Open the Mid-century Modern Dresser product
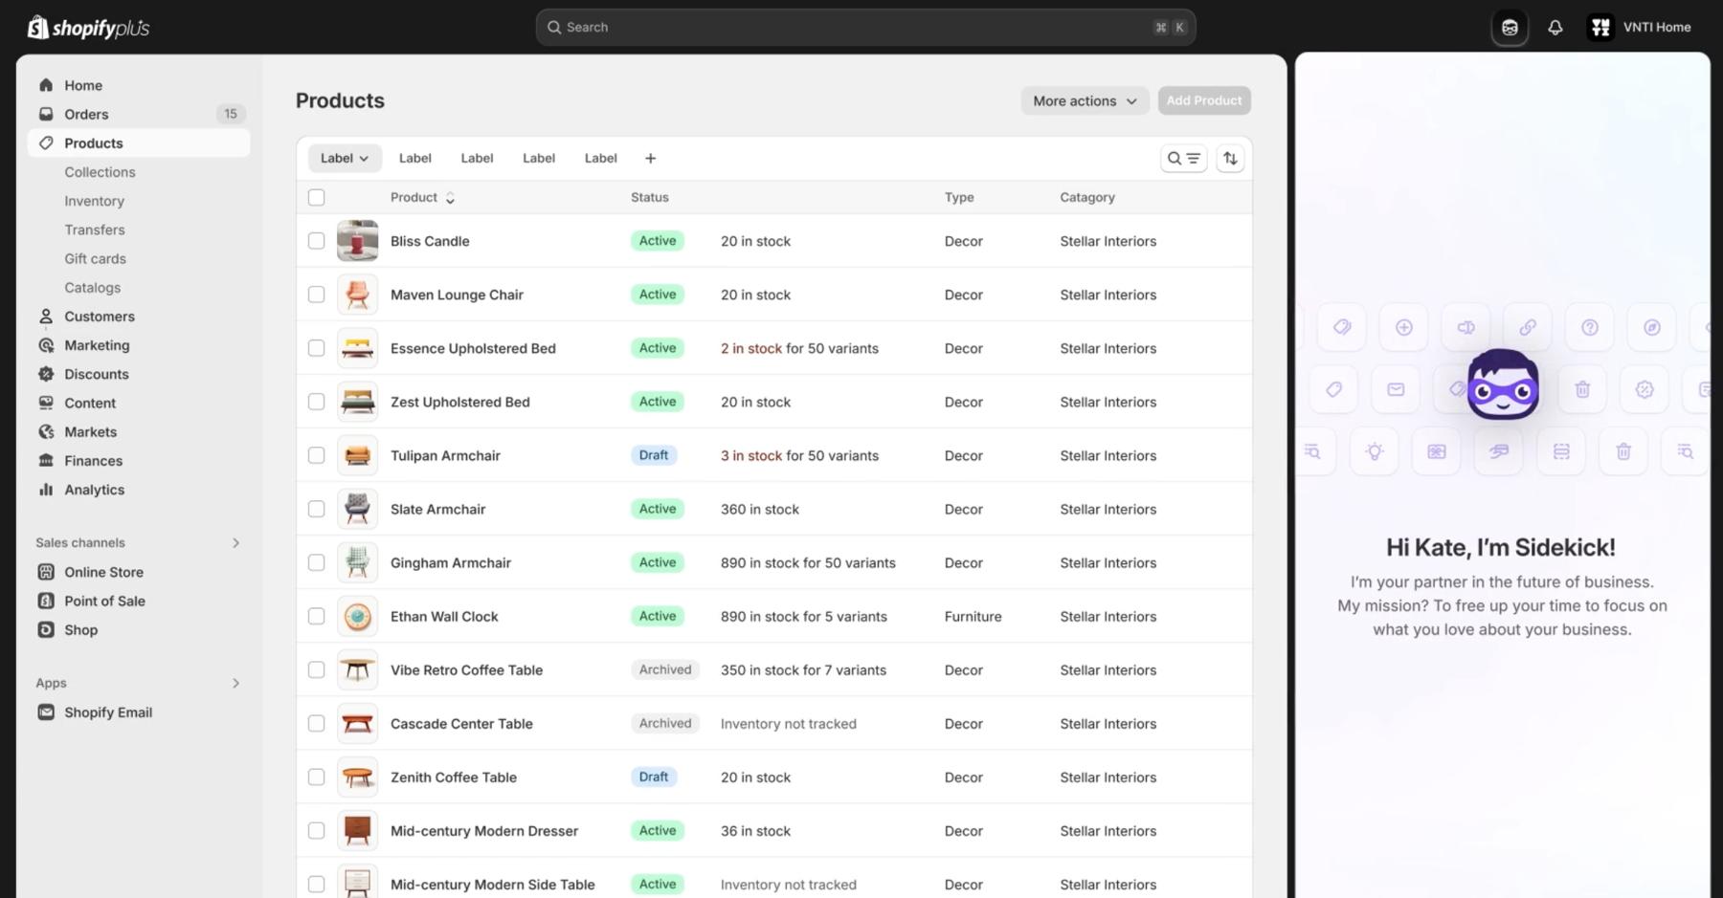This screenshot has height=898, width=1723. click(x=484, y=830)
